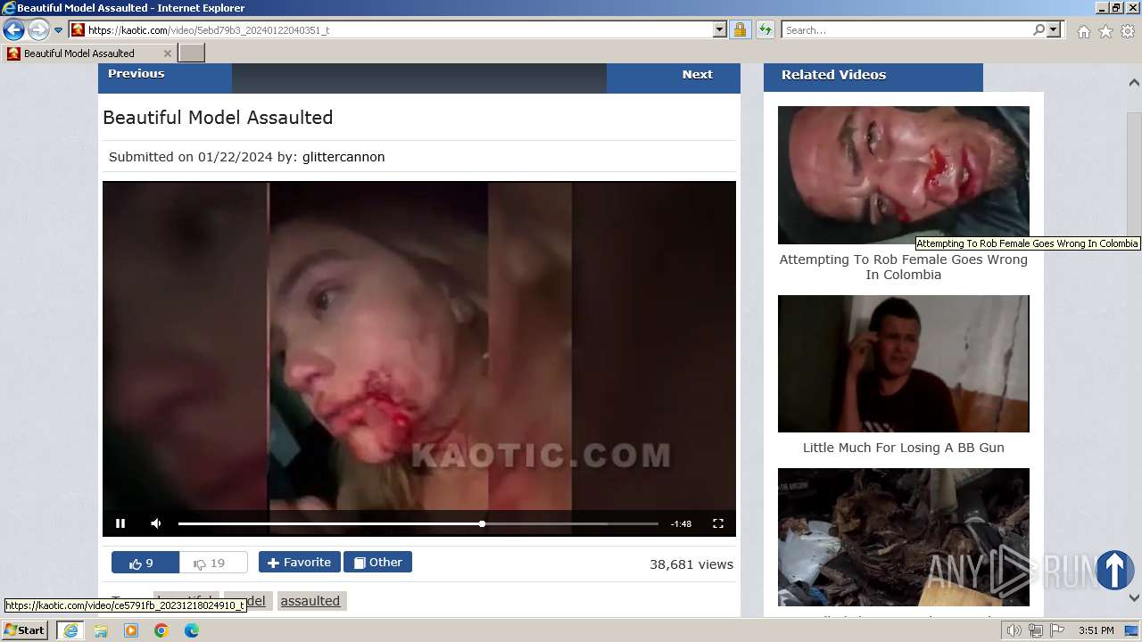Open the Action Center flag icon
1142x642 pixels.
(x=1055, y=630)
